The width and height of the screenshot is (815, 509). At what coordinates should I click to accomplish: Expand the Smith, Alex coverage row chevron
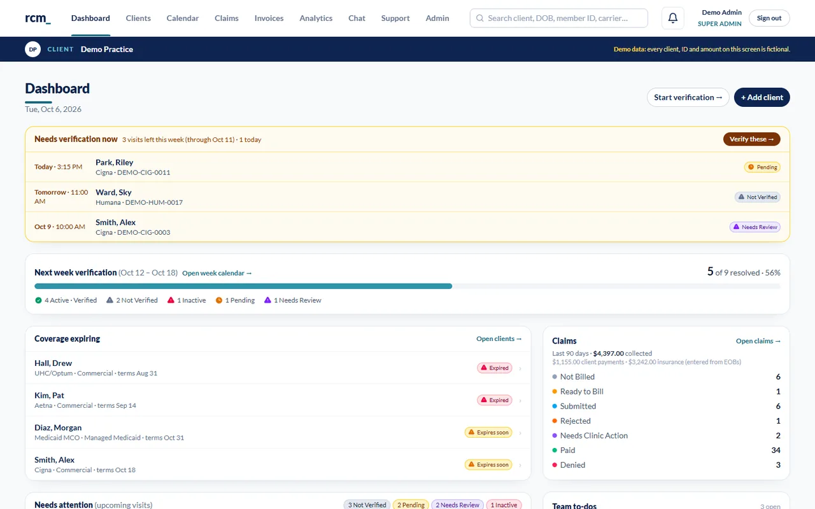tap(520, 465)
